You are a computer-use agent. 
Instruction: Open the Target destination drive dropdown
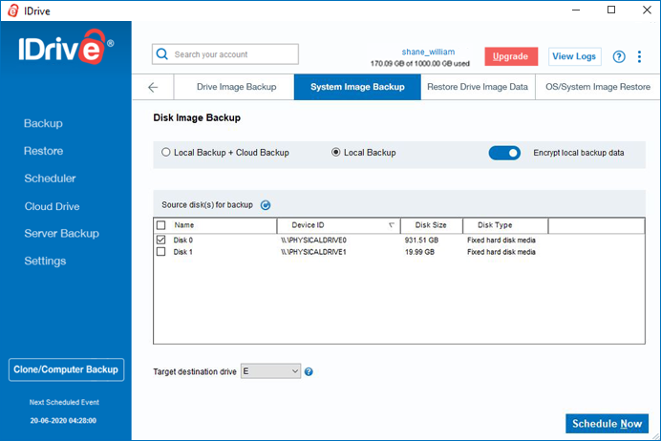tap(270, 371)
